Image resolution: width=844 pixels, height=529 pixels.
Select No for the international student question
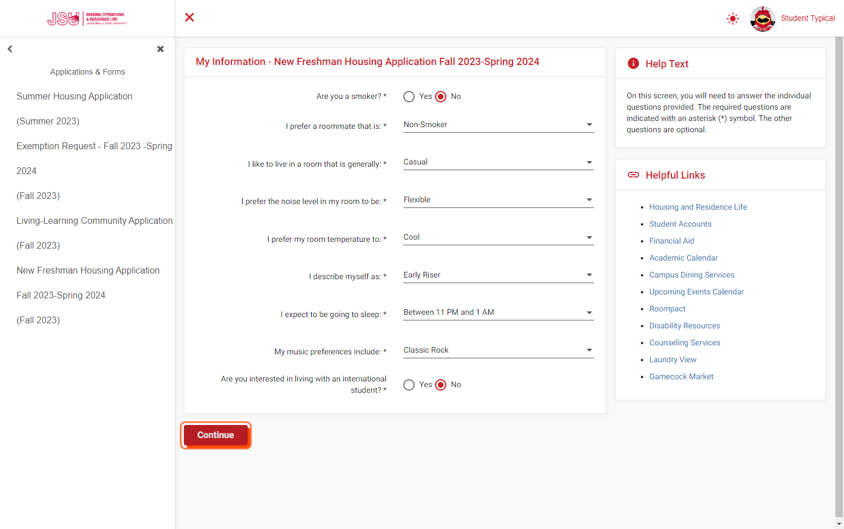[x=441, y=385]
